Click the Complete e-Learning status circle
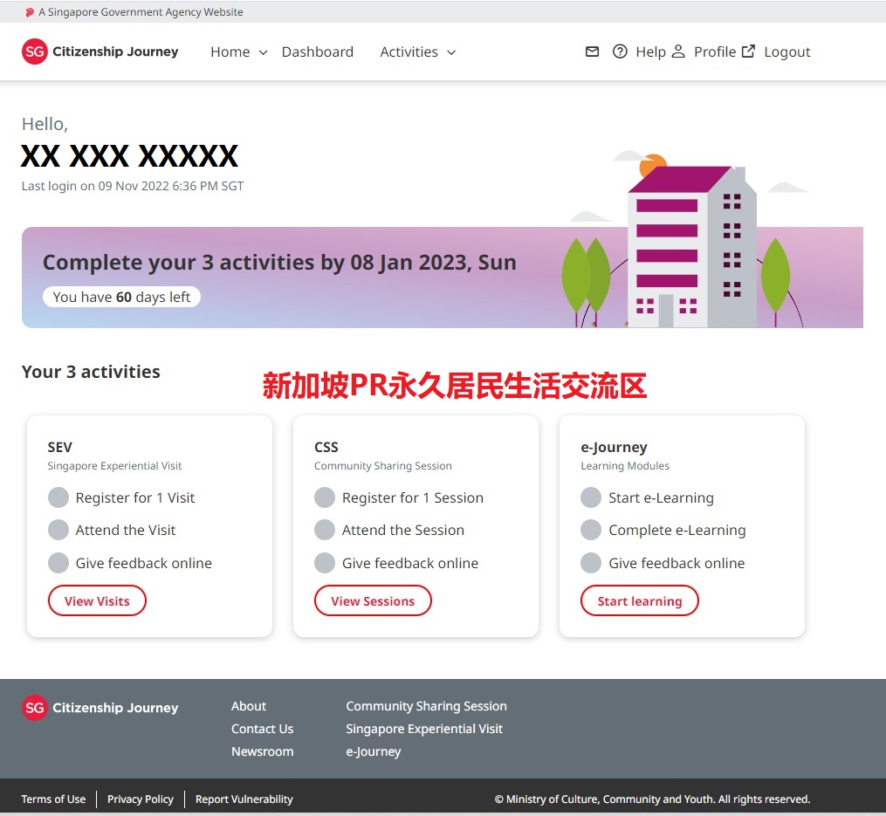This screenshot has height=816, width=886. pos(591,530)
